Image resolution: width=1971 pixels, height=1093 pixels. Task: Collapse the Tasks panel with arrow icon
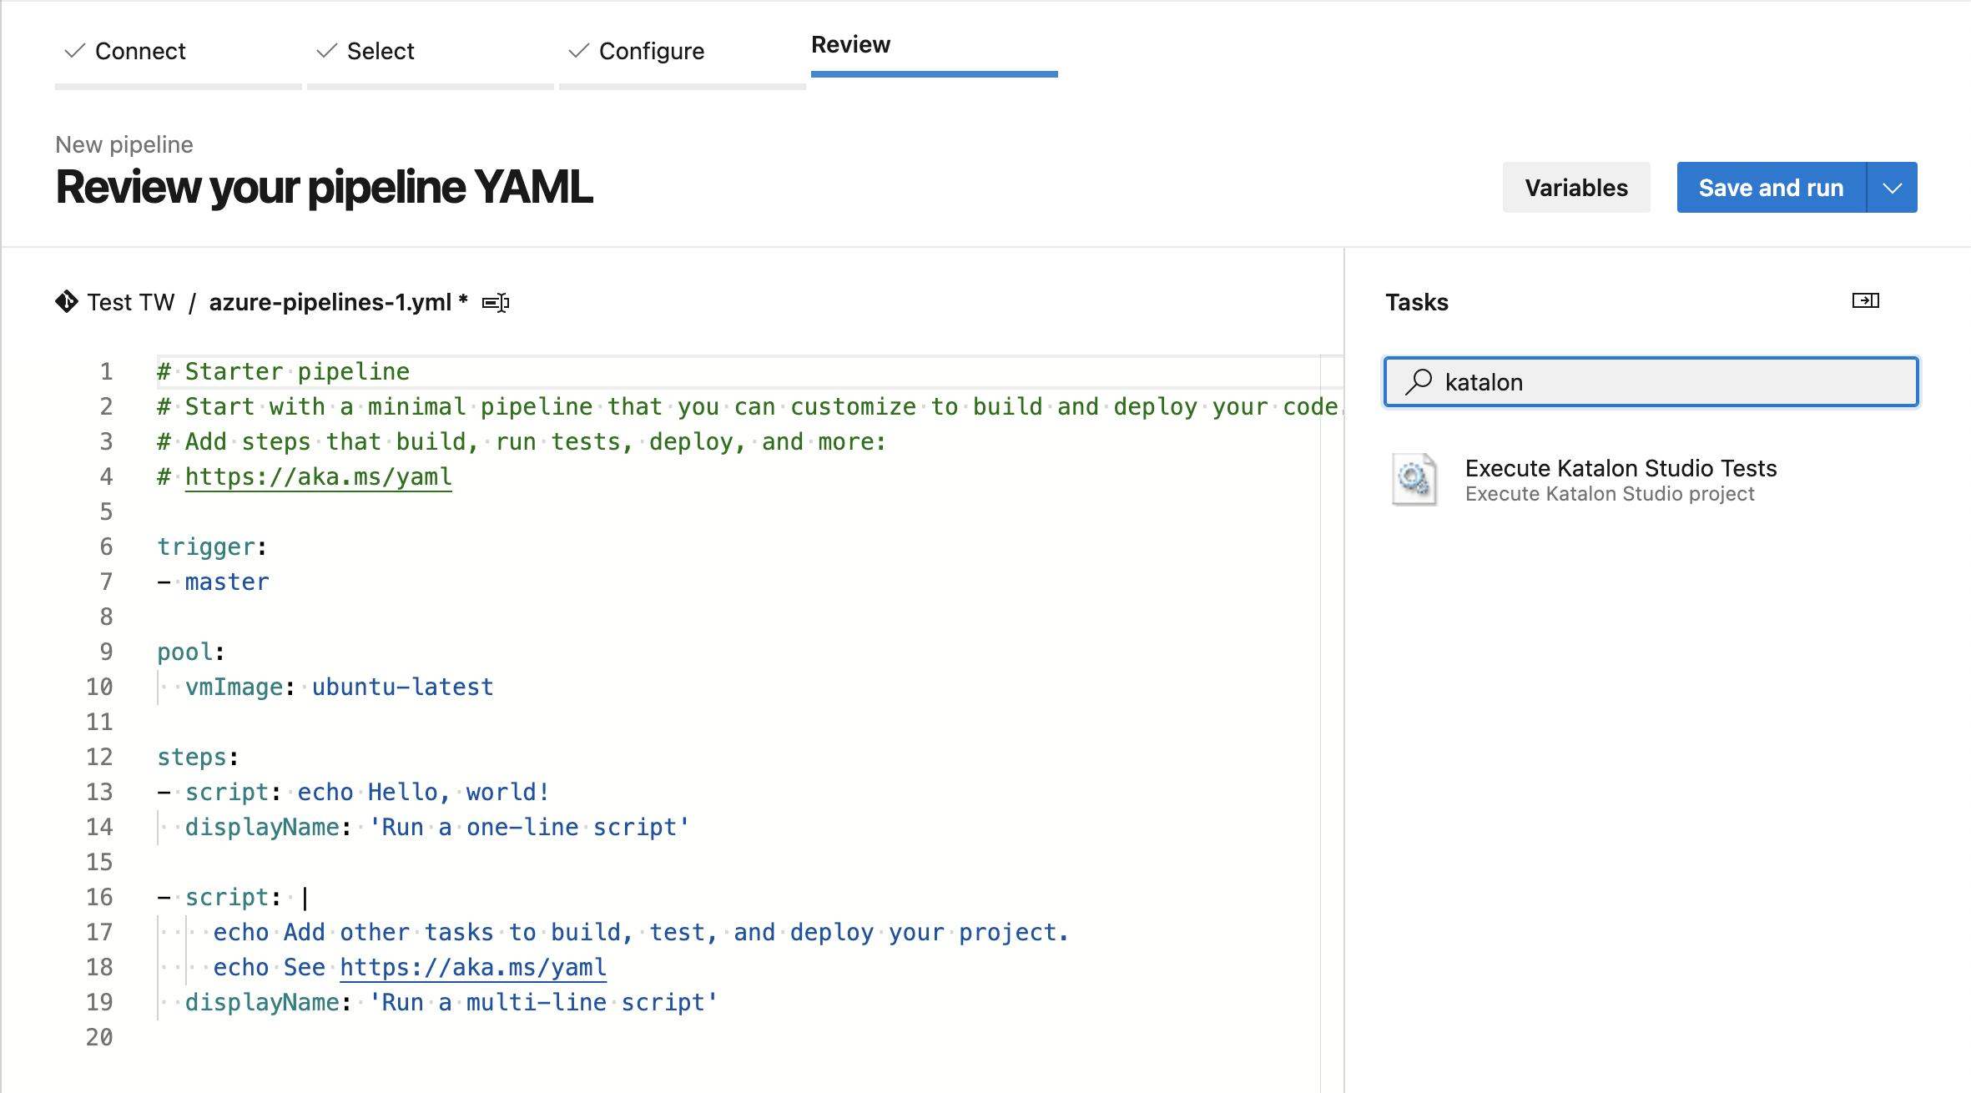[x=1865, y=300]
